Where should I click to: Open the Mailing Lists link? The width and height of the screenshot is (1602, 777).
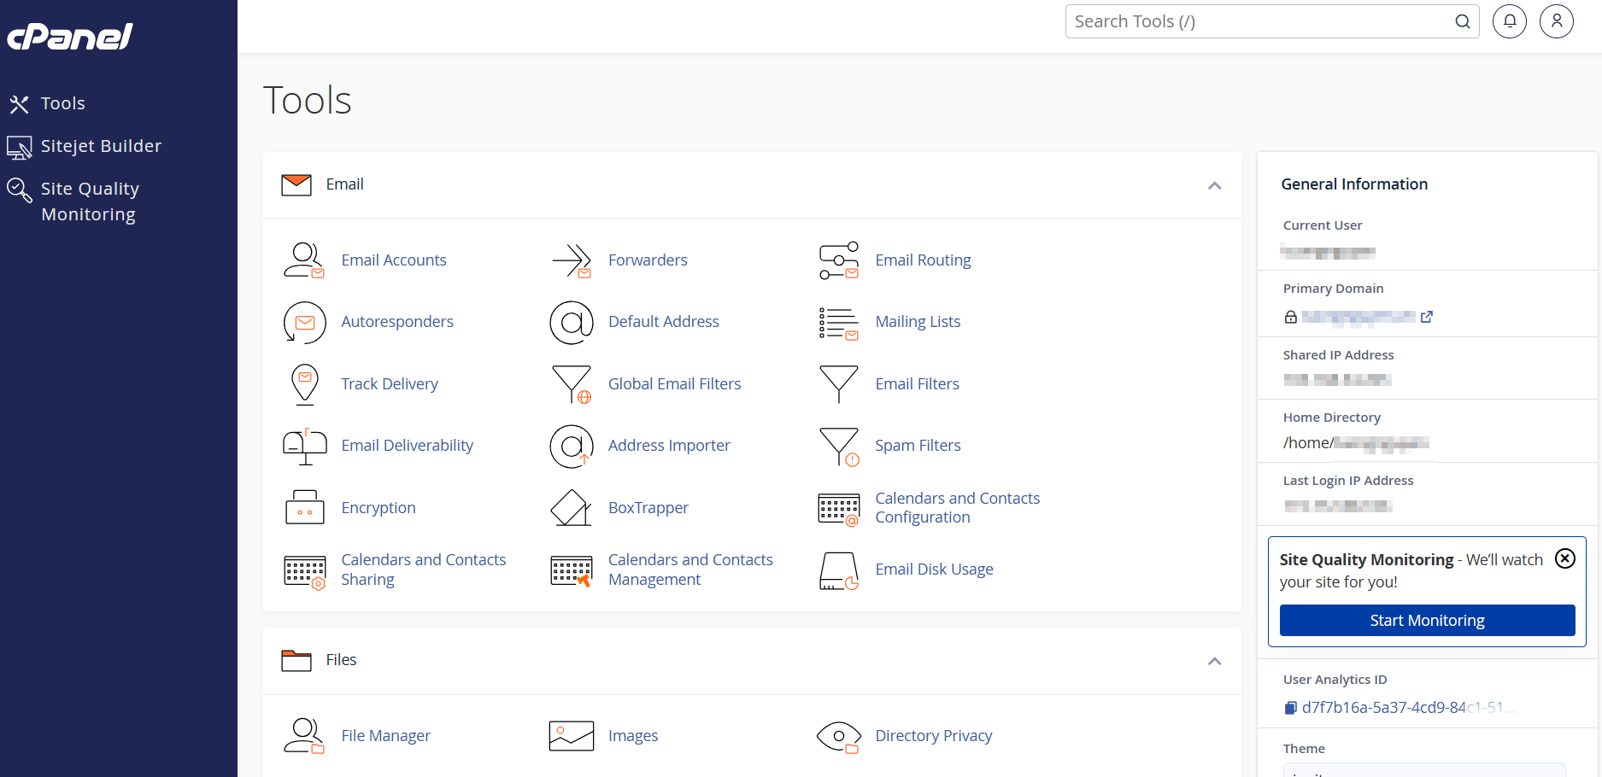[x=918, y=322]
